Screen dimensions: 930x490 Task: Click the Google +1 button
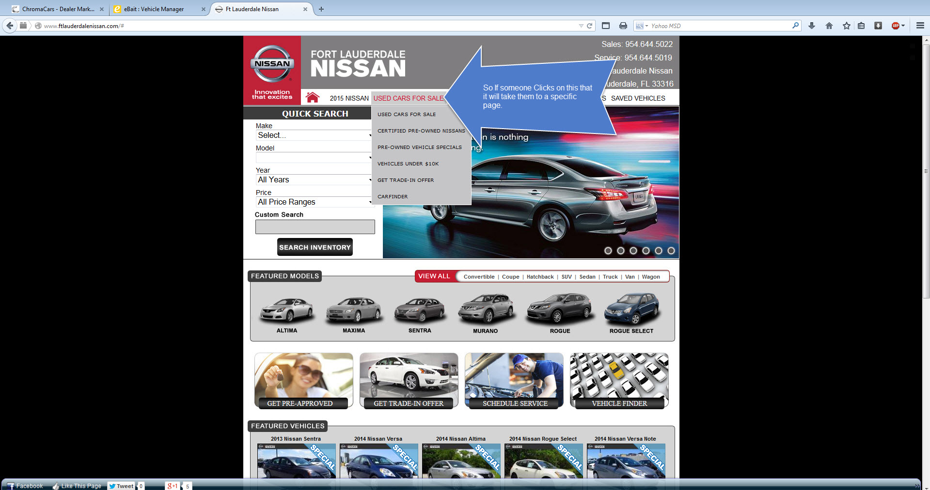click(173, 486)
